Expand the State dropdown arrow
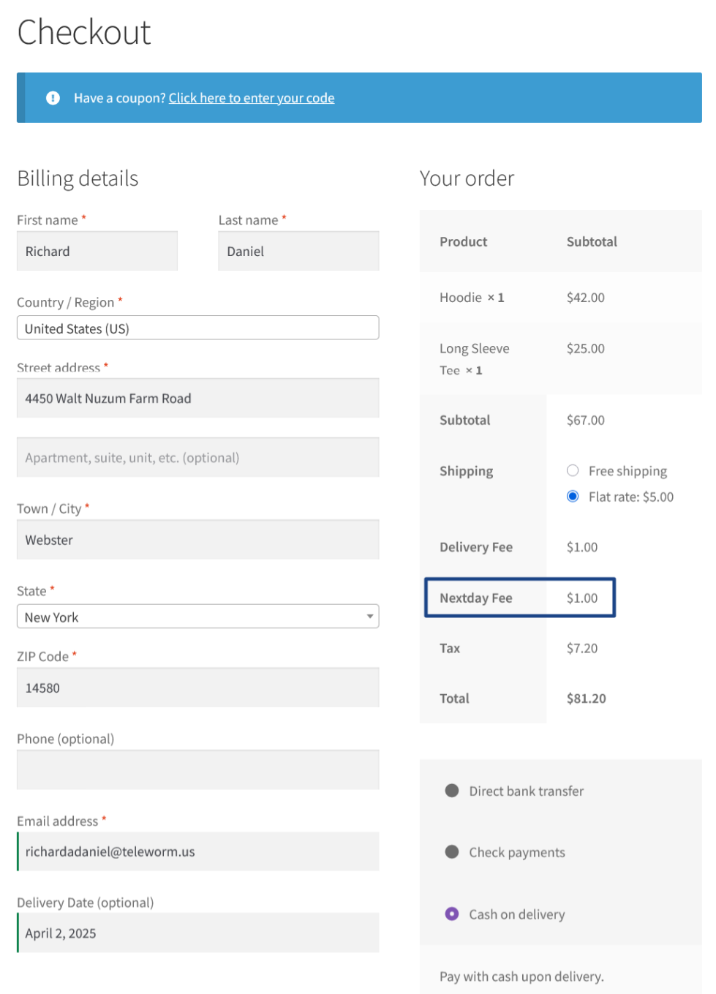 coord(370,617)
